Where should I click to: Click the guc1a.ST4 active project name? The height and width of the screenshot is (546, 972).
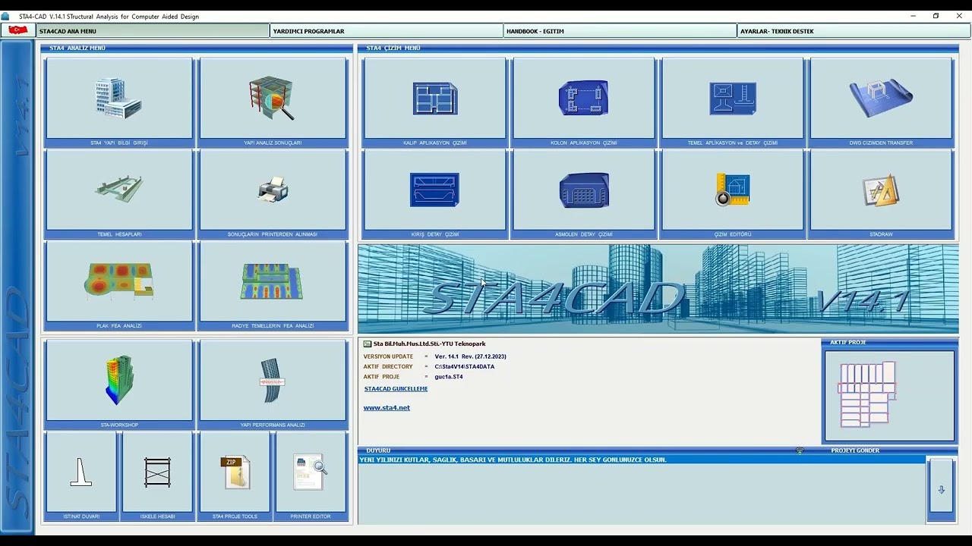click(x=449, y=377)
